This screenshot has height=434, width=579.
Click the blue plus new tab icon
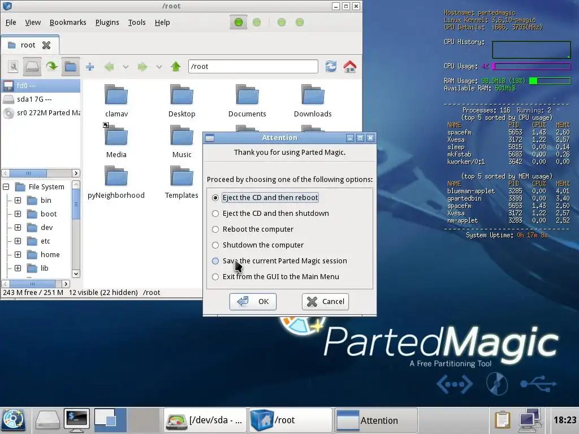tap(90, 67)
